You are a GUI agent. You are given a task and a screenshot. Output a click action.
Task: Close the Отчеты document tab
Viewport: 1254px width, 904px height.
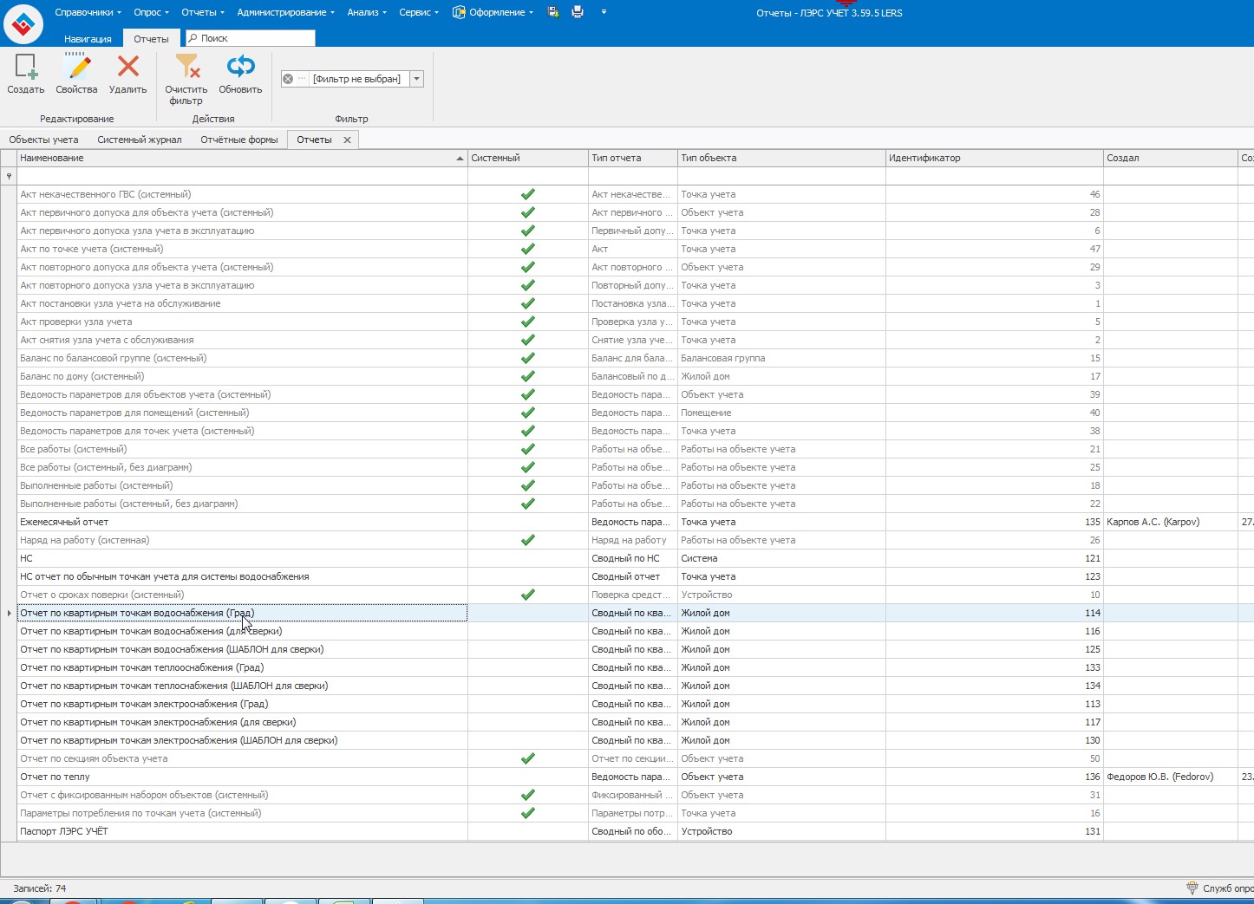tap(347, 140)
